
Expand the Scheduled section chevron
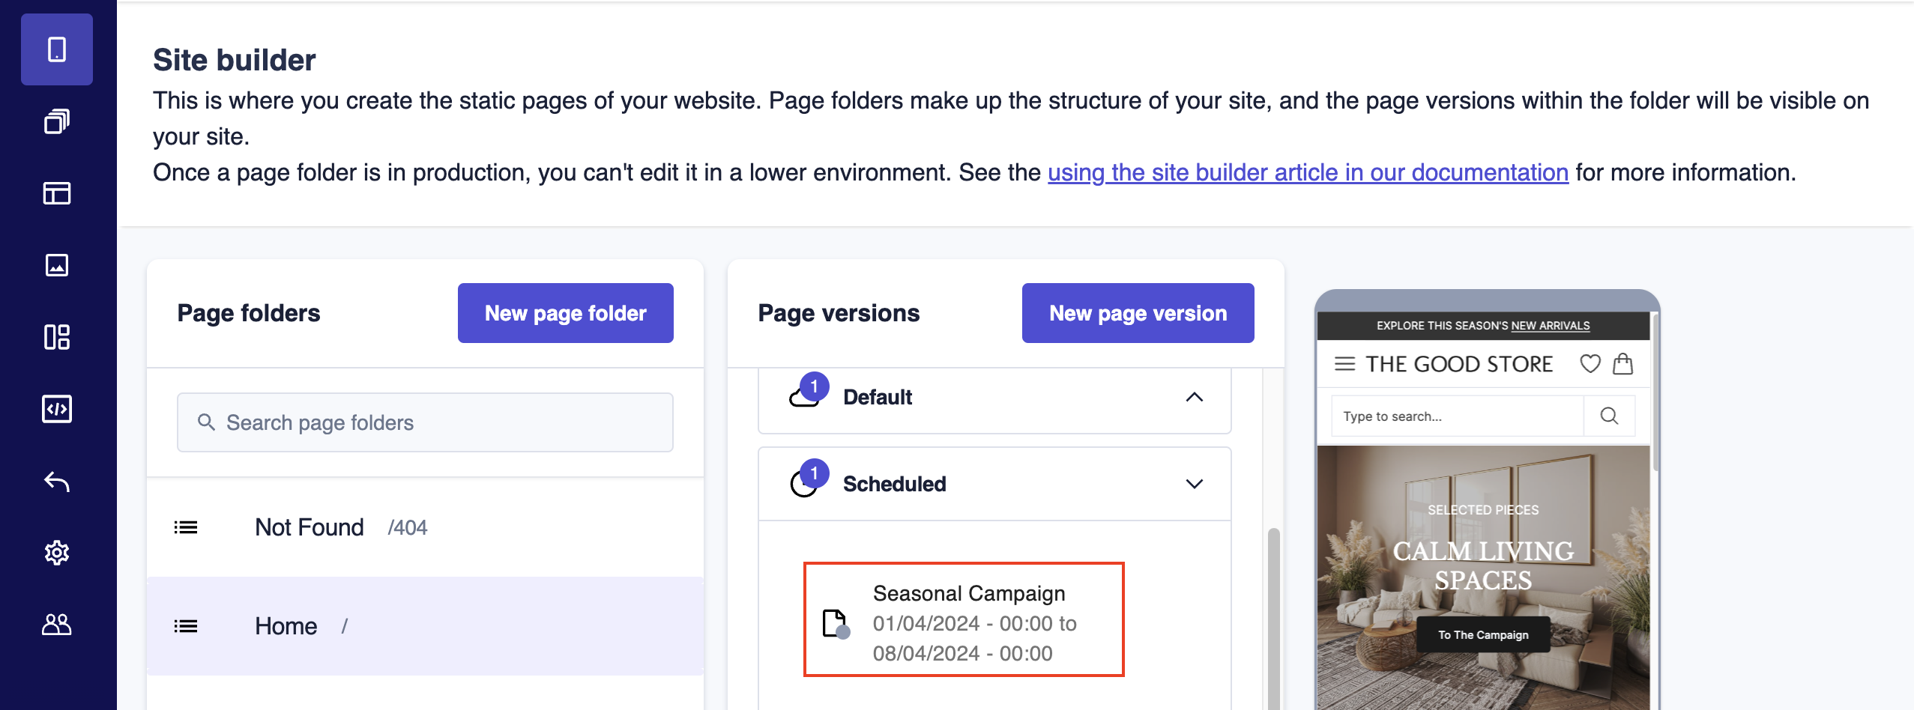(x=1194, y=484)
